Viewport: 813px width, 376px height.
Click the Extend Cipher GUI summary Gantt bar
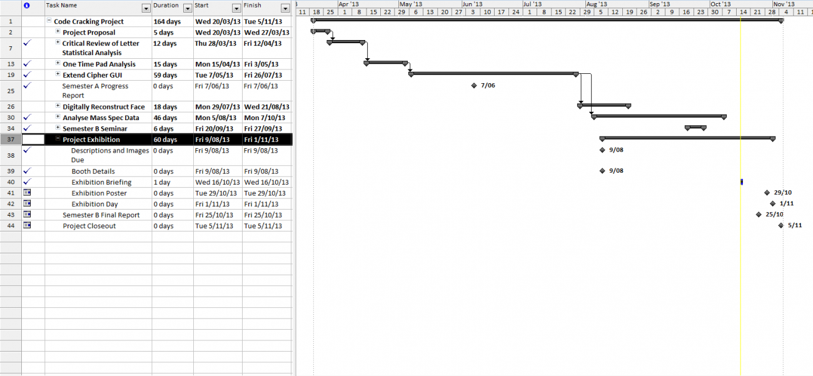(494, 74)
